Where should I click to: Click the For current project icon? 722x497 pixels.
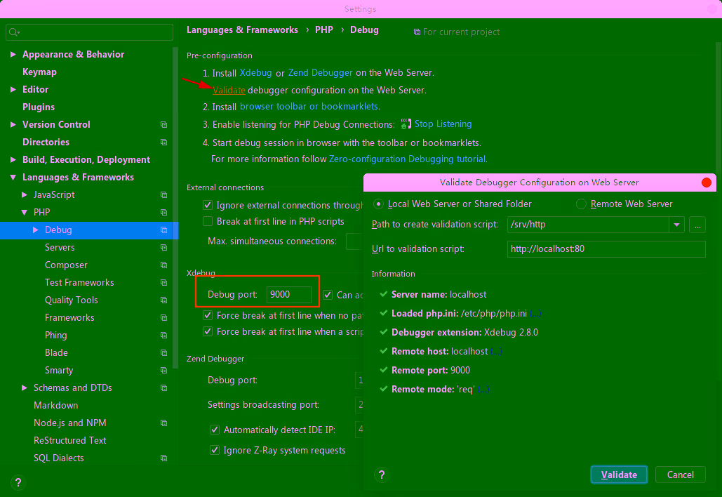point(417,32)
